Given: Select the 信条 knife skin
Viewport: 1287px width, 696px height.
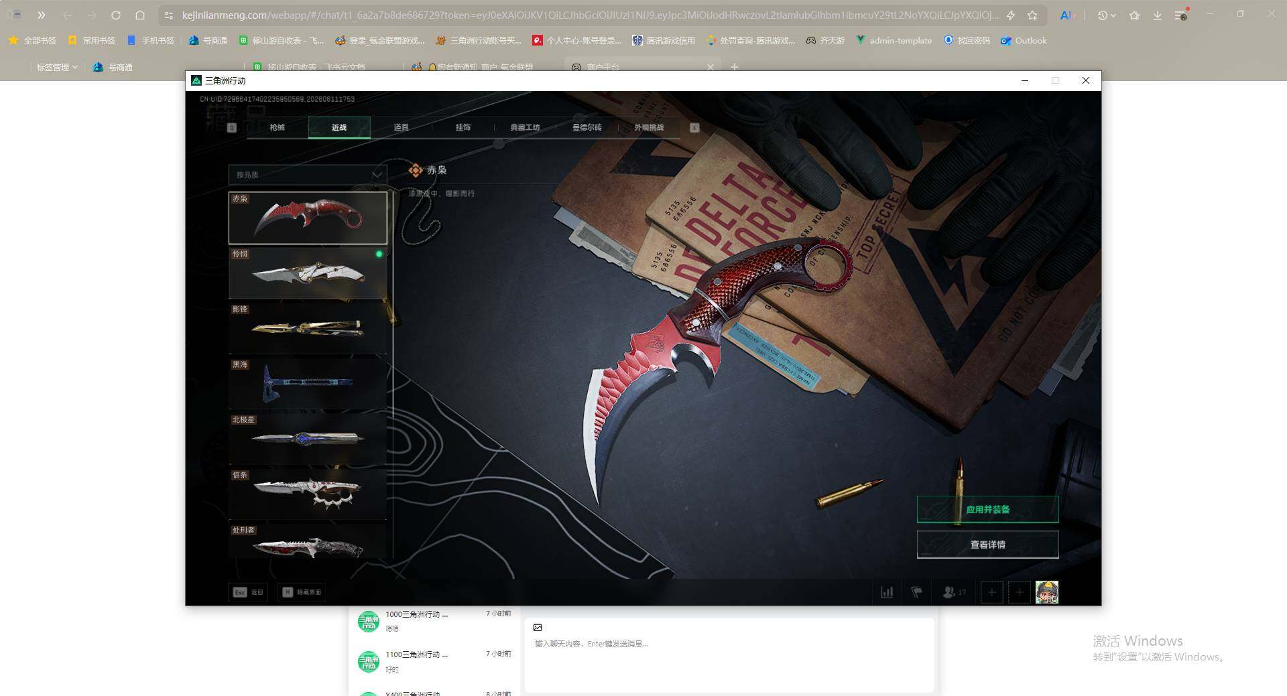Looking at the screenshot, I should (x=308, y=494).
